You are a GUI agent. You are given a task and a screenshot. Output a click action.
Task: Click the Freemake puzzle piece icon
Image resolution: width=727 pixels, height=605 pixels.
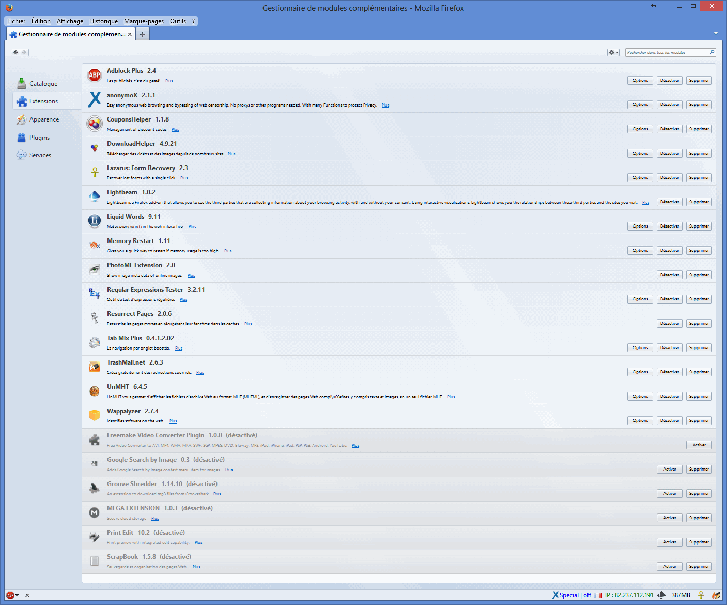point(95,440)
